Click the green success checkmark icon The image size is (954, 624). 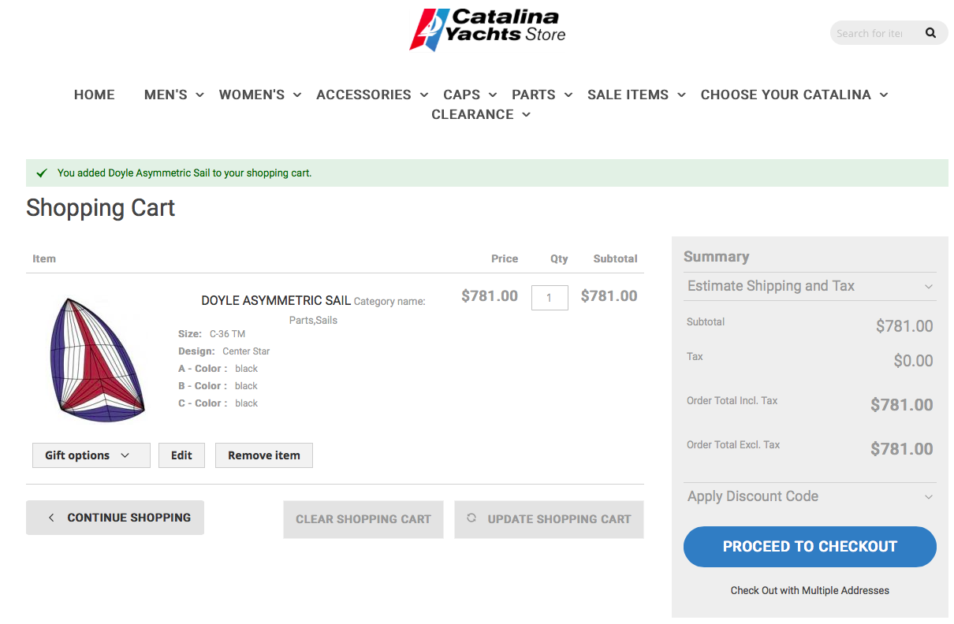pos(42,173)
